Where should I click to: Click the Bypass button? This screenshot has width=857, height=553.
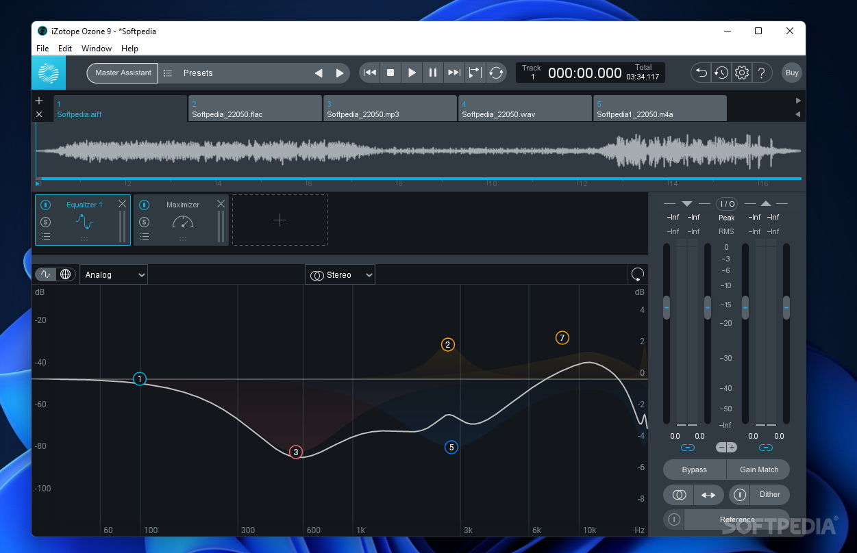695,470
